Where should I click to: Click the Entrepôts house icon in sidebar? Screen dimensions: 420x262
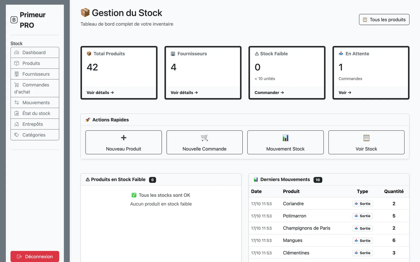coord(17,124)
